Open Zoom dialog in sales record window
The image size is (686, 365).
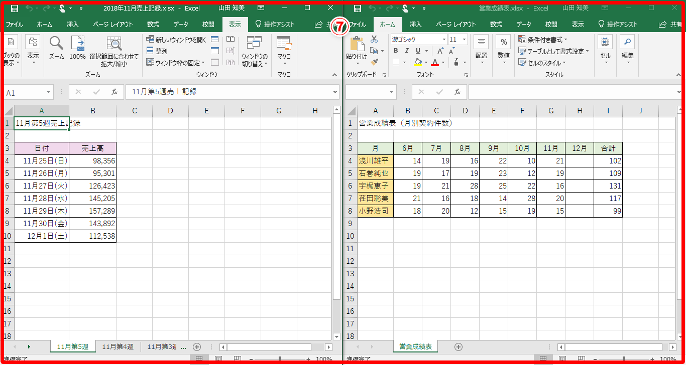click(56, 48)
